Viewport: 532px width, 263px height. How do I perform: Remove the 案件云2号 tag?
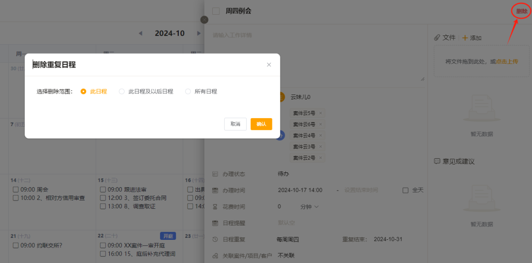321,158
